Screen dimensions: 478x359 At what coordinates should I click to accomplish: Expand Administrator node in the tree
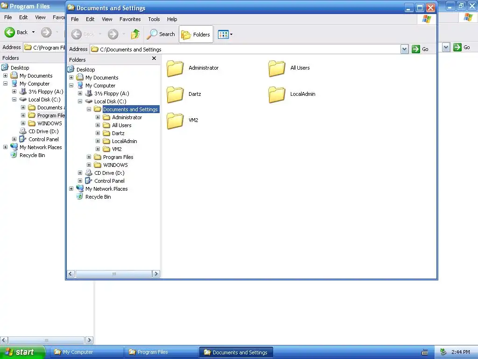click(98, 117)
